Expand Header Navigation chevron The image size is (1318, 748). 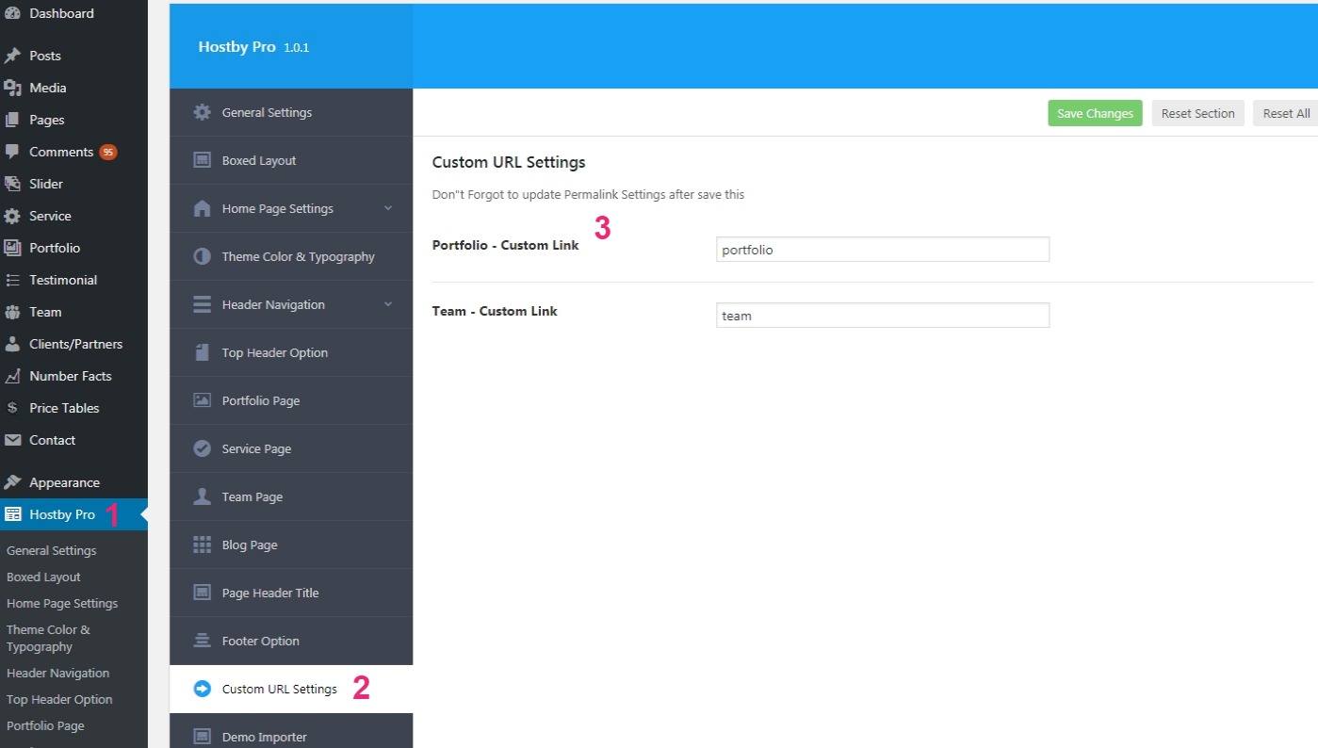(x=388, y=304)
